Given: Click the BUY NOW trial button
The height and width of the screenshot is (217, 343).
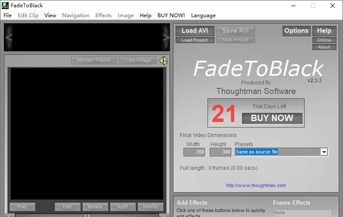Looking at the screenshot, I should (272, 118).
